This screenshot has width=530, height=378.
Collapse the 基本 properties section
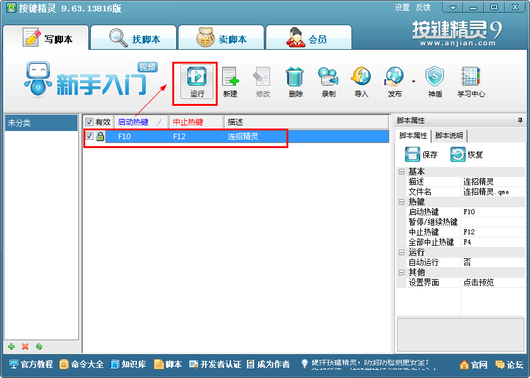point(401,171)
